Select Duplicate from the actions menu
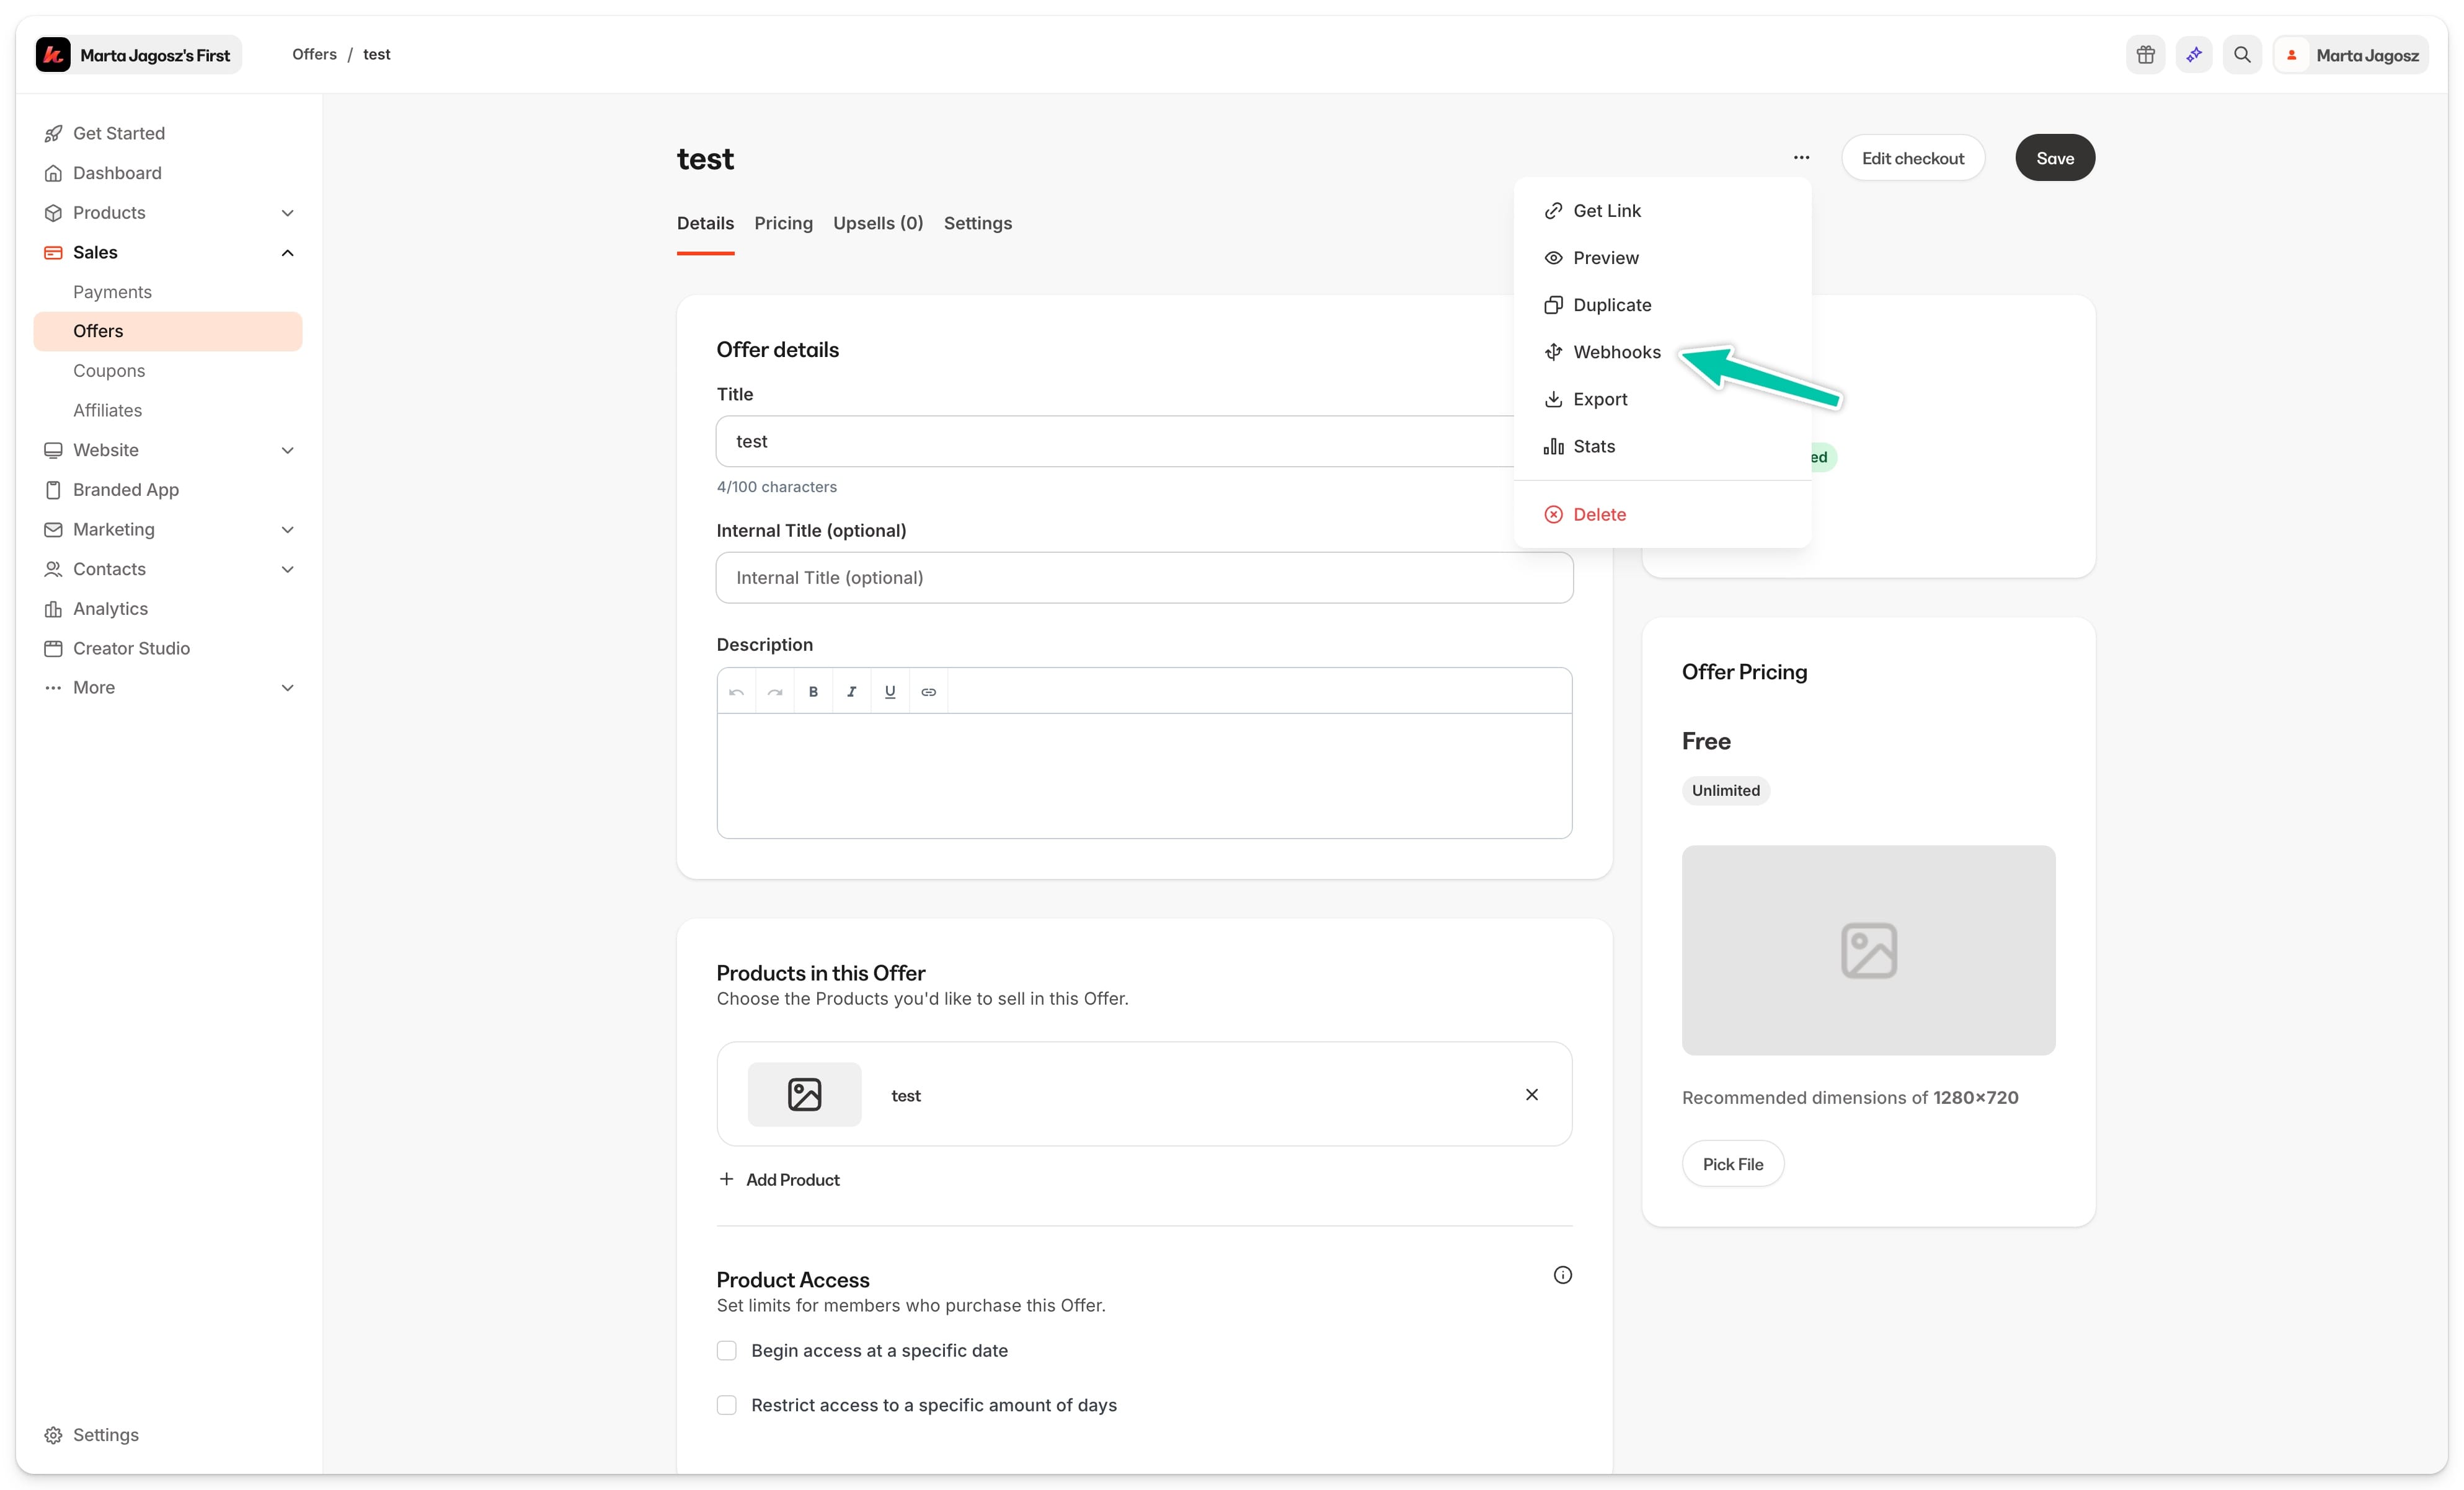This screenshot has width=2464, height=1490. (1662, 305)
